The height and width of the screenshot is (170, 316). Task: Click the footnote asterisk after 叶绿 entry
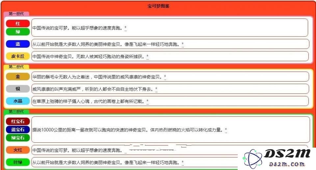(x=183, y=162)
